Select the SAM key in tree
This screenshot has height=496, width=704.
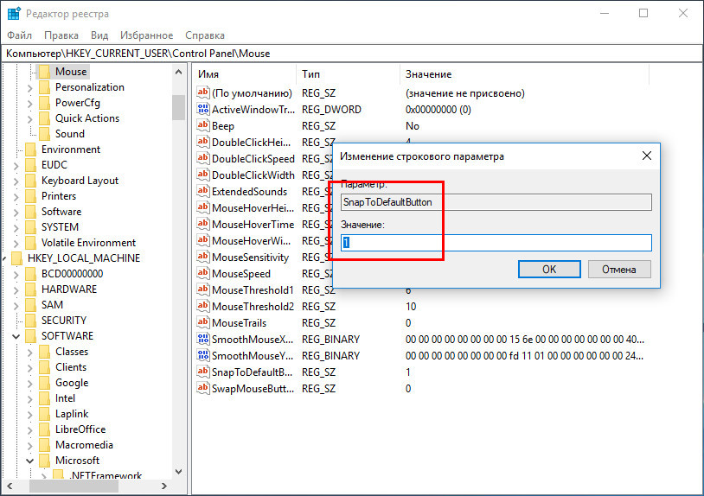coord(52,304)
